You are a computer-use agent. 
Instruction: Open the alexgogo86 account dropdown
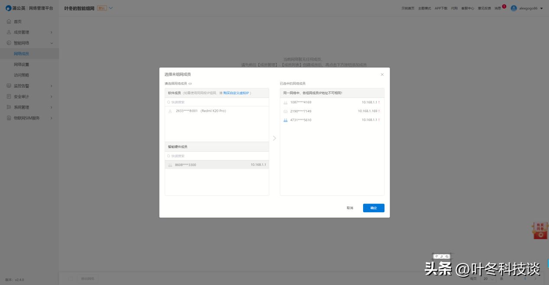coord(541,8)
